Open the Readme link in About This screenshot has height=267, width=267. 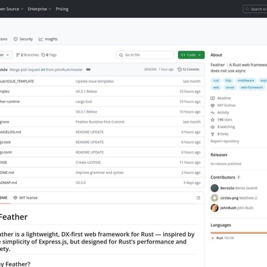pyautogui.click(x=224, y=98)
